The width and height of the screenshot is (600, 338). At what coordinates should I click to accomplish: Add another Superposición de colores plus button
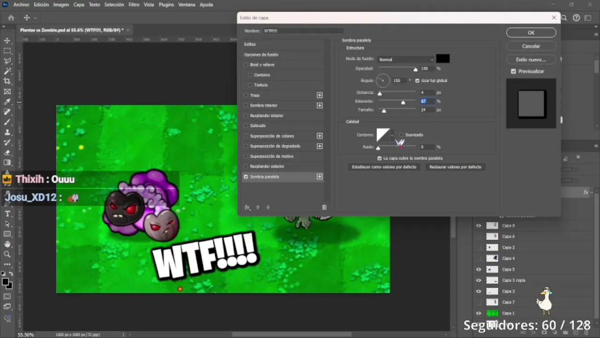tap(320, 136)
